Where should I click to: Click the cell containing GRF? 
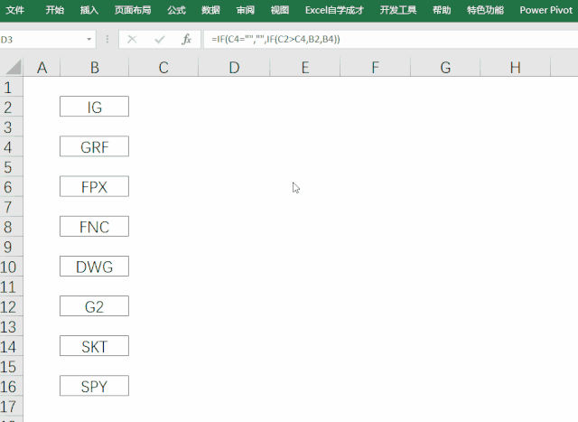click(94, 146)
